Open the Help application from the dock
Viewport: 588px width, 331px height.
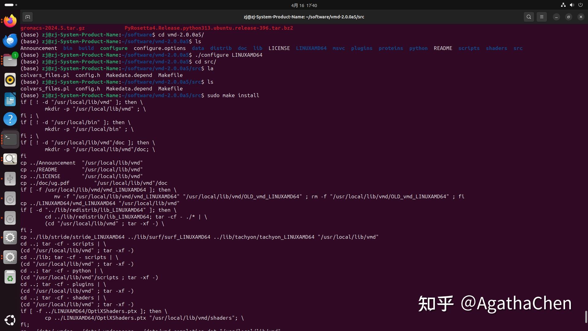(x=10, y=119)
